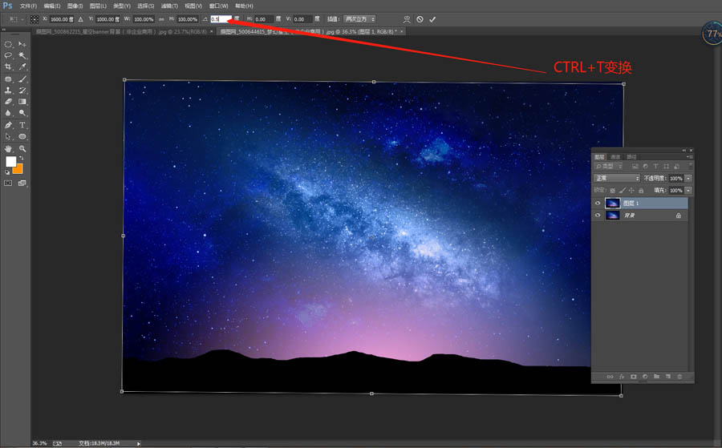Select the Ellipse shape tool
The image size is (722, 448).
coord(22,136)
